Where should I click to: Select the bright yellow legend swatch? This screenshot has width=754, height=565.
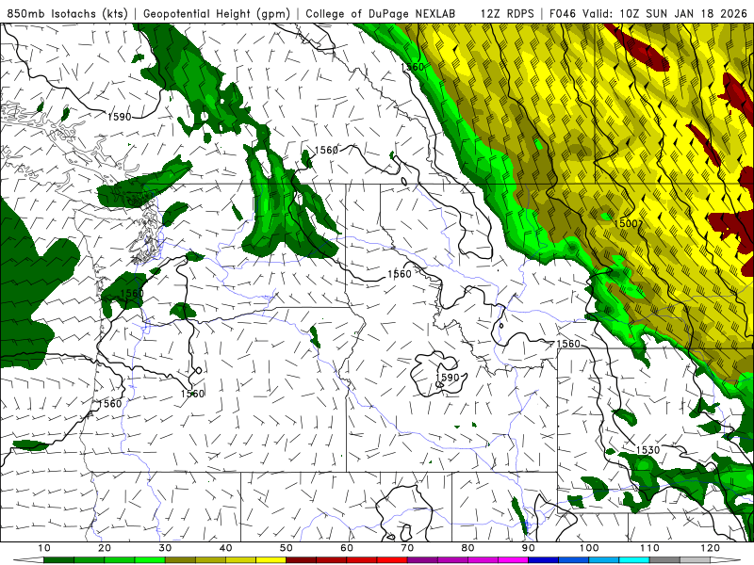click(x=270, y=560)
